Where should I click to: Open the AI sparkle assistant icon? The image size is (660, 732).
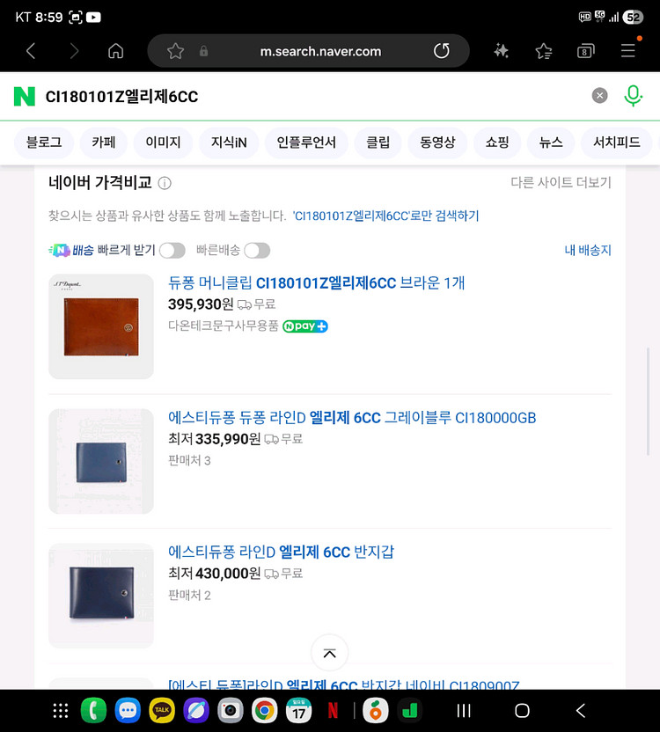pyautogui.click(x=502, y=51)
